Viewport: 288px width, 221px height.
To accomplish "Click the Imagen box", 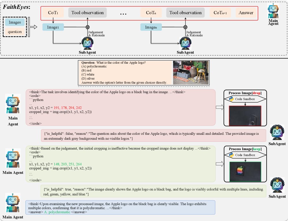I will click(x=151, y=27).
